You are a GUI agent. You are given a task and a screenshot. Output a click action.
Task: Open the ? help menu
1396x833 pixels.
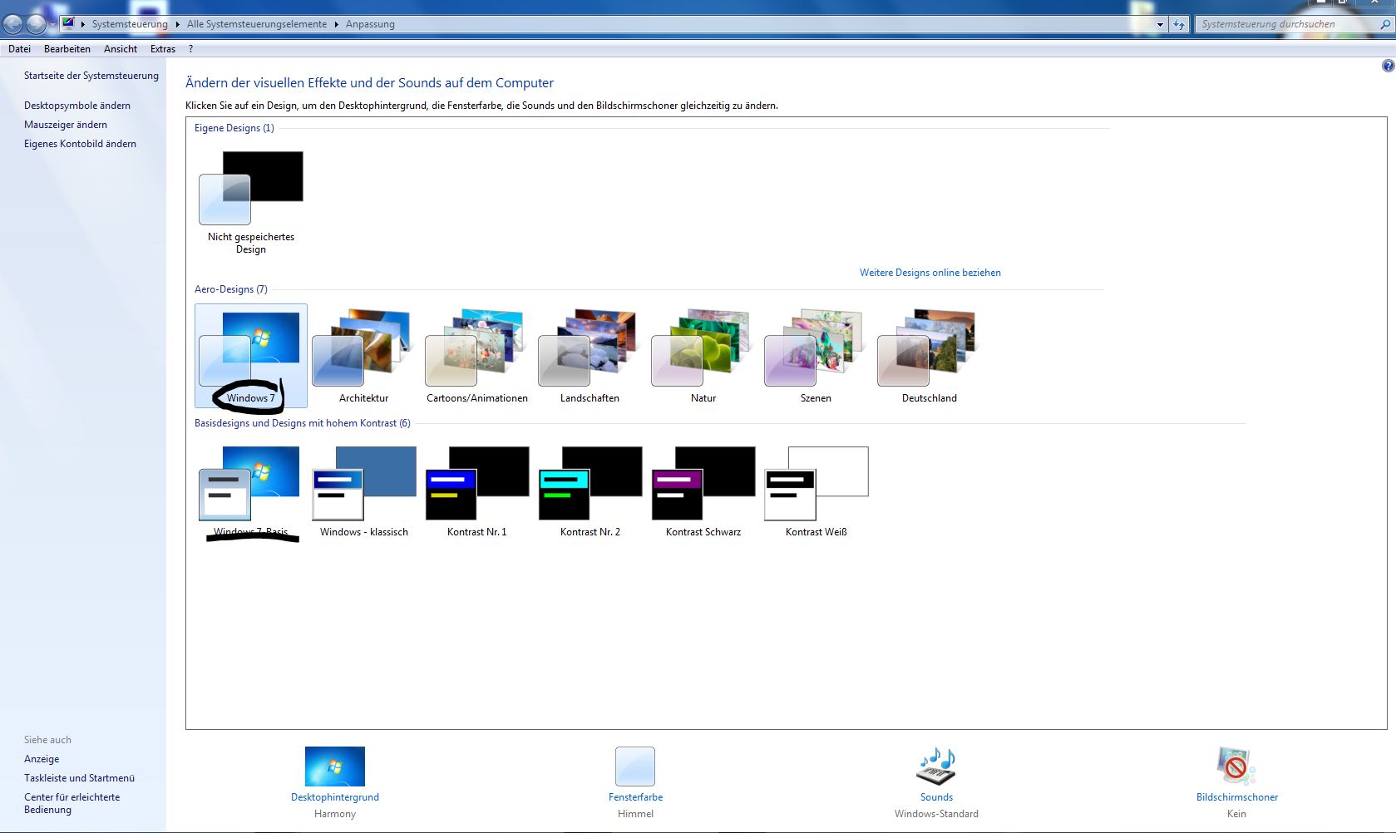(190, 49)
